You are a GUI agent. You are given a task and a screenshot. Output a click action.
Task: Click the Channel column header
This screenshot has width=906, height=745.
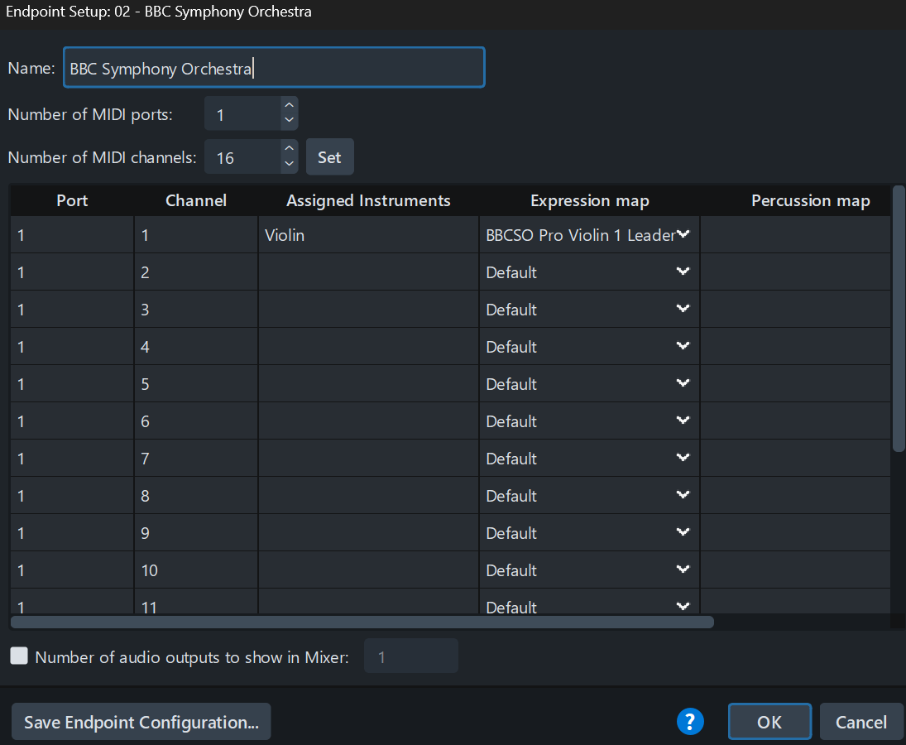click(196, 200)
